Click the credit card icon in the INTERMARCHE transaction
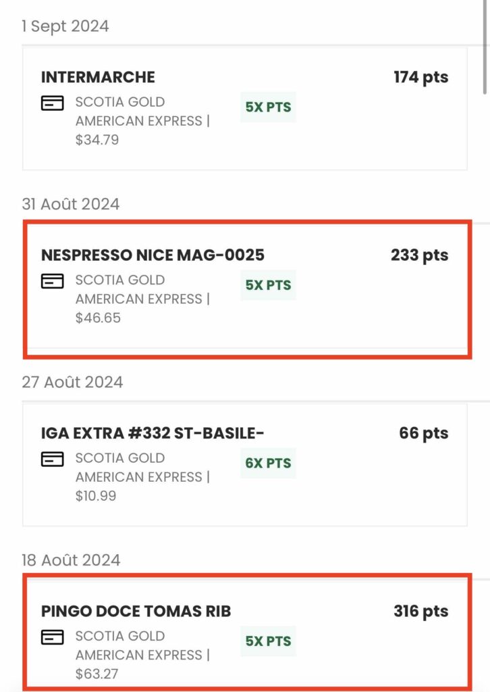This screenshot has height=692, width=490. [53, 103]
